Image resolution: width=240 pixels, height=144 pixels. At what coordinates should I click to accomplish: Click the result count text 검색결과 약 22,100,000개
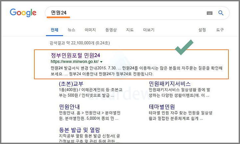80,43
